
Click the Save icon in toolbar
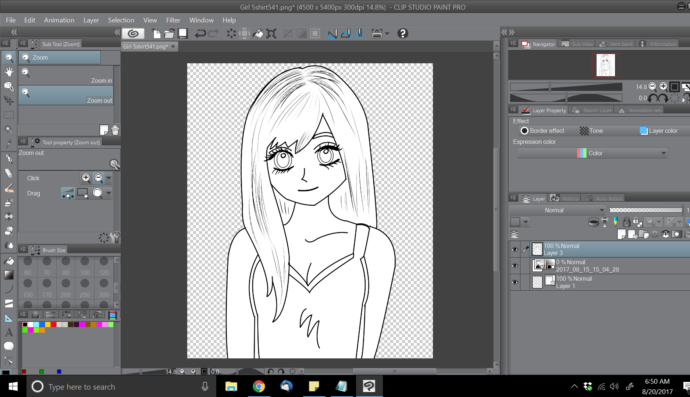[183, 34]
